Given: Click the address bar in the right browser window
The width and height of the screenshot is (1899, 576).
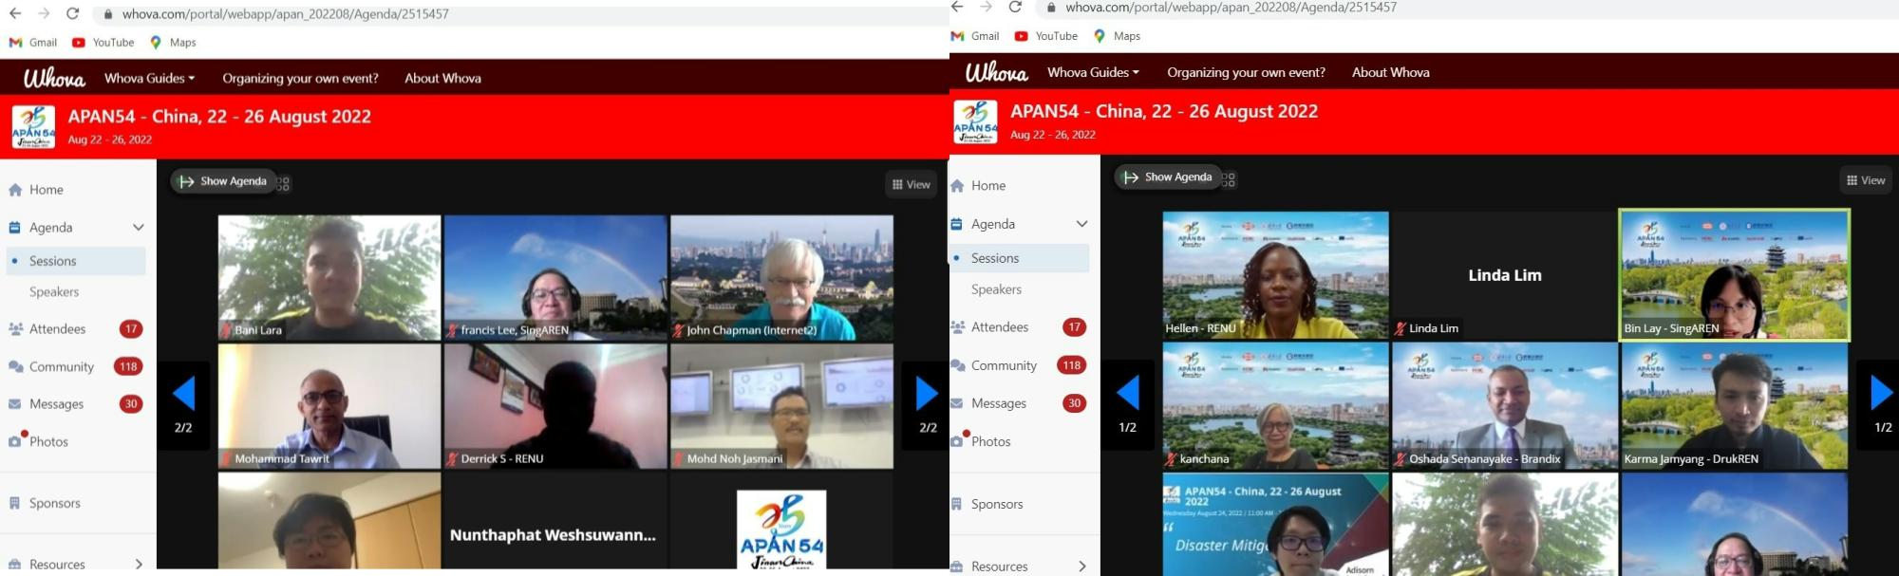Looking at the screenshot, I should 1467,8.
